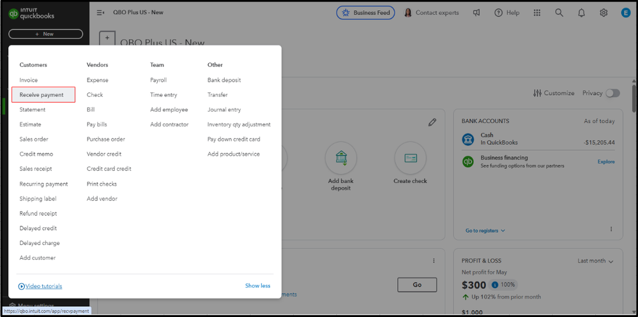Select Expense under Vendors
The height and width of the screenshot is (317, 638).
98,80
